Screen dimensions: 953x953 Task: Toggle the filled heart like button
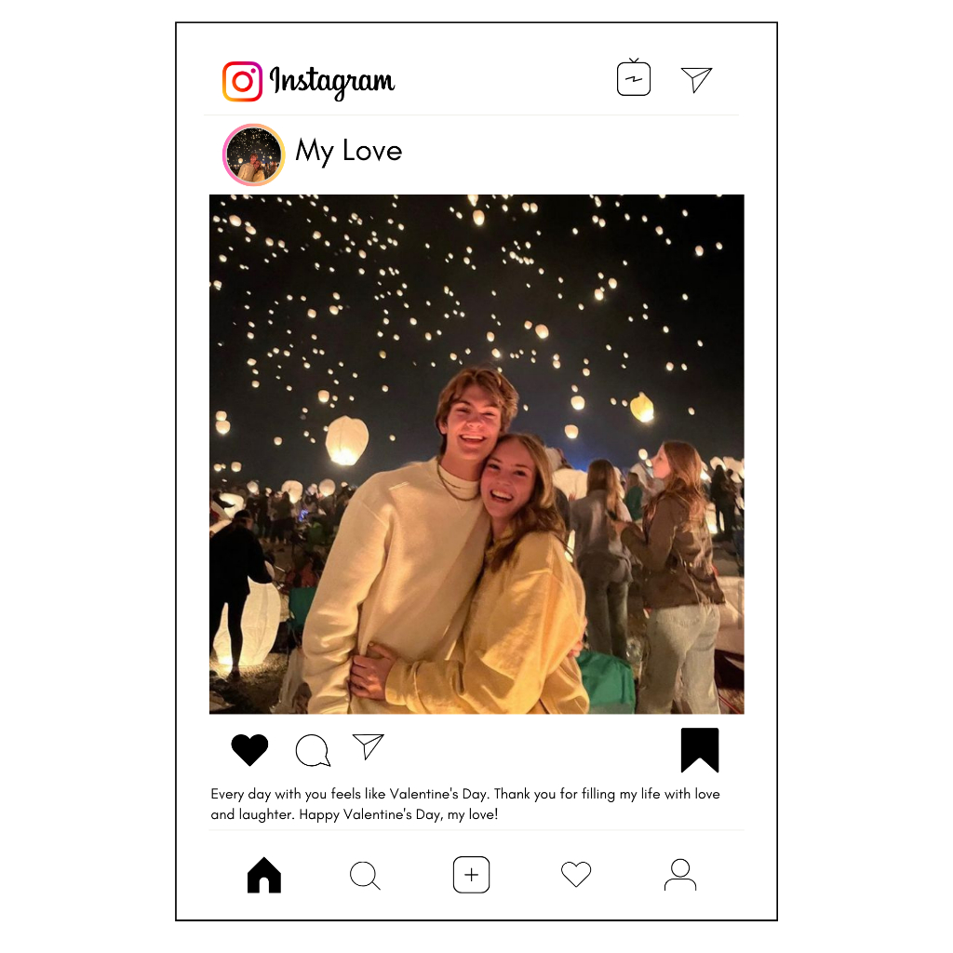[249, 749]
